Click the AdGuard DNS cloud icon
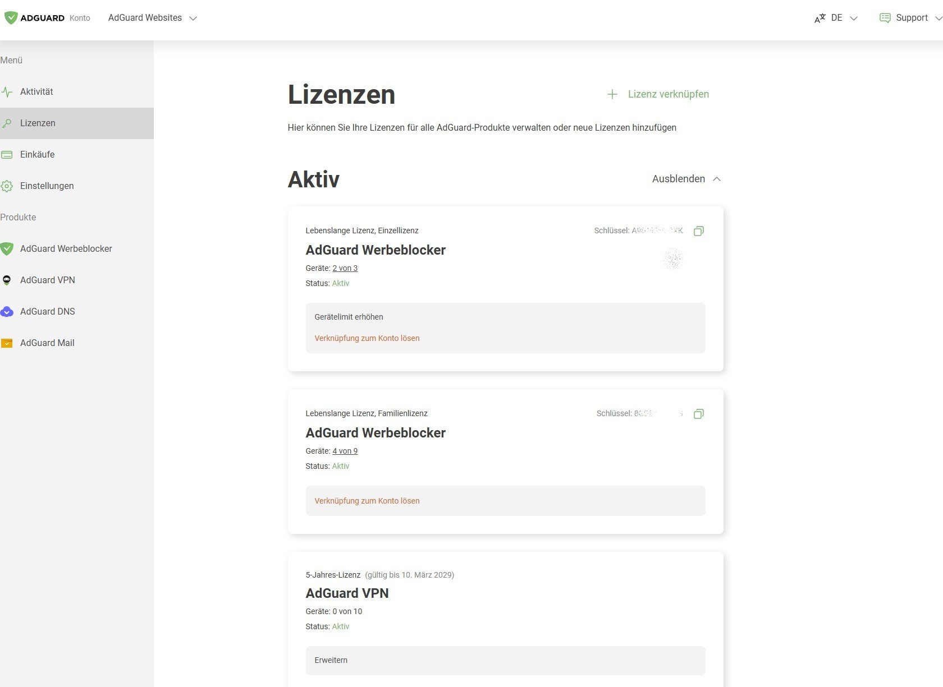 coord(7,312)
